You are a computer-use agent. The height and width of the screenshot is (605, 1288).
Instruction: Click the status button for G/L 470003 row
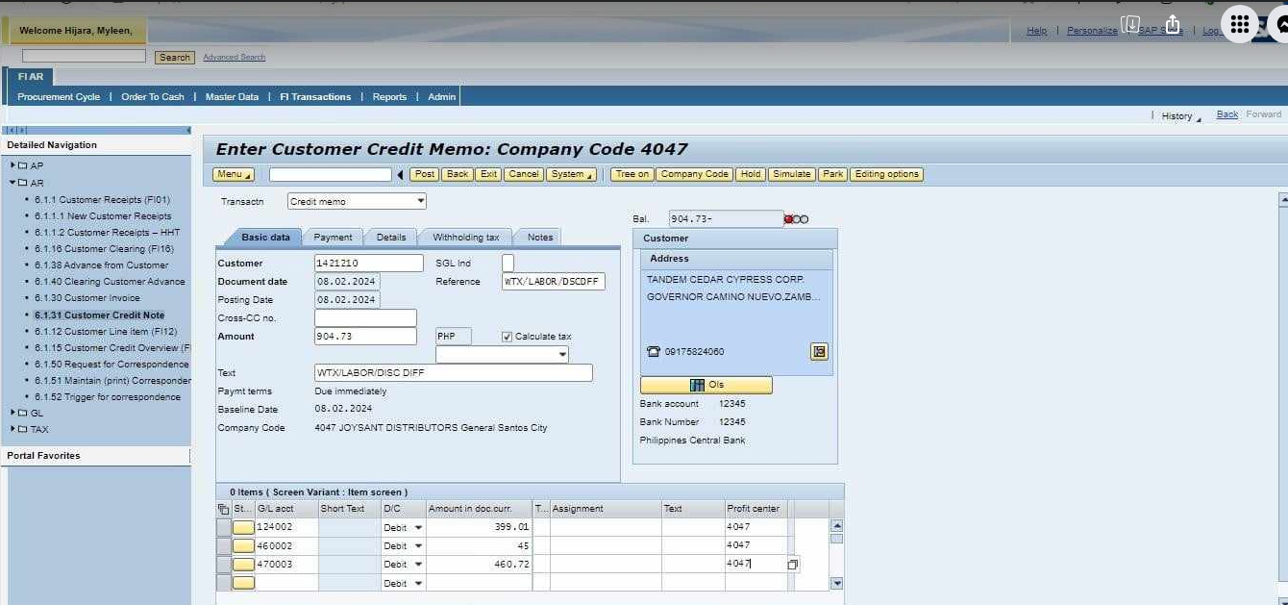(x=244, y=565)
